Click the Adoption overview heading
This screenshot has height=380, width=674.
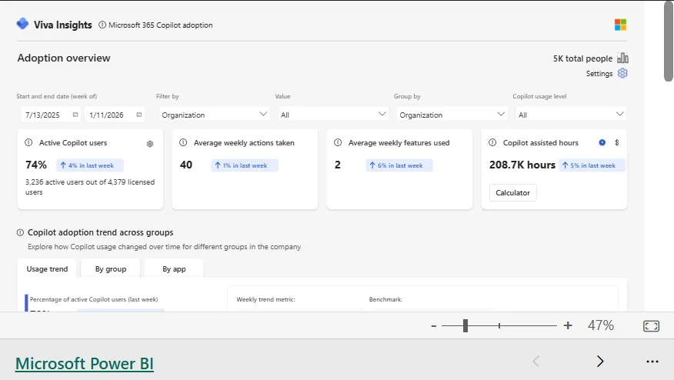point(64,58)
